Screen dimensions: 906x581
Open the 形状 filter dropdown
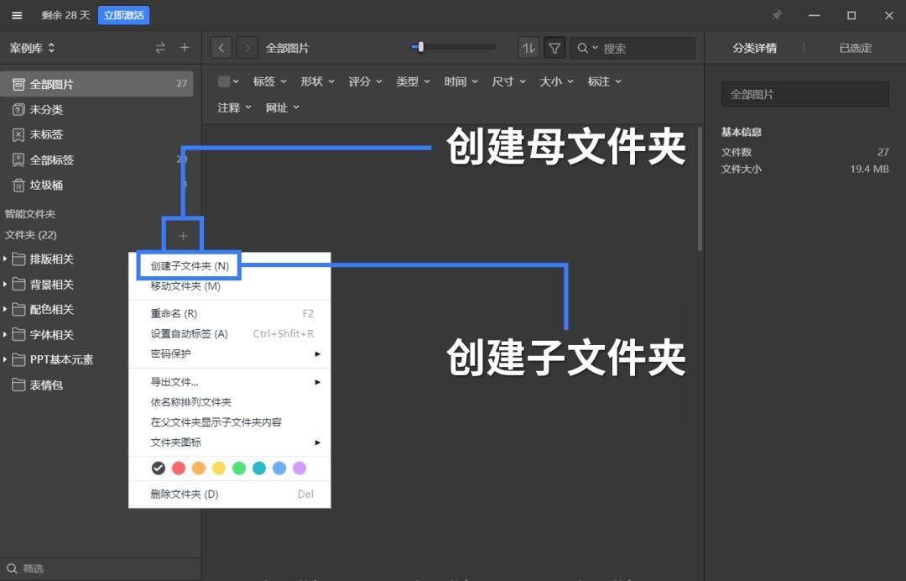point(317,81)
